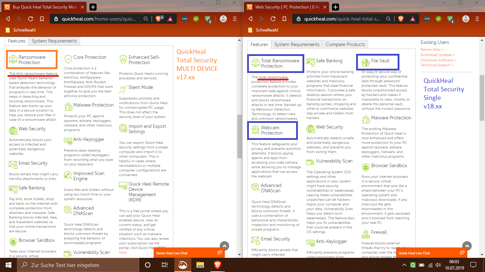This screenshot has width=485, height=272.
Task: Open the profile menu in right window
Action: [466, 19]
